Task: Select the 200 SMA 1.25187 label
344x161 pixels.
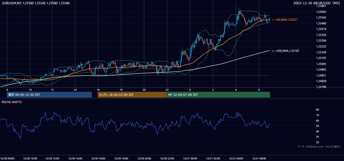Action: click(x=286, y=51)
